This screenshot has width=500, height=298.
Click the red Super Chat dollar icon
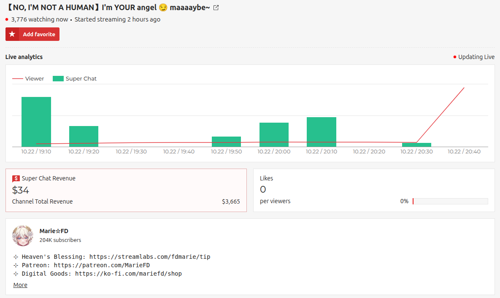16,179
